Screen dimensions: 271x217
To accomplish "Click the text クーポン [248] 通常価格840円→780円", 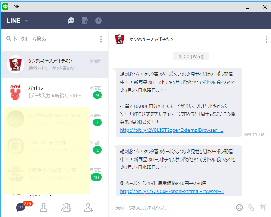I will coord(163,184).
